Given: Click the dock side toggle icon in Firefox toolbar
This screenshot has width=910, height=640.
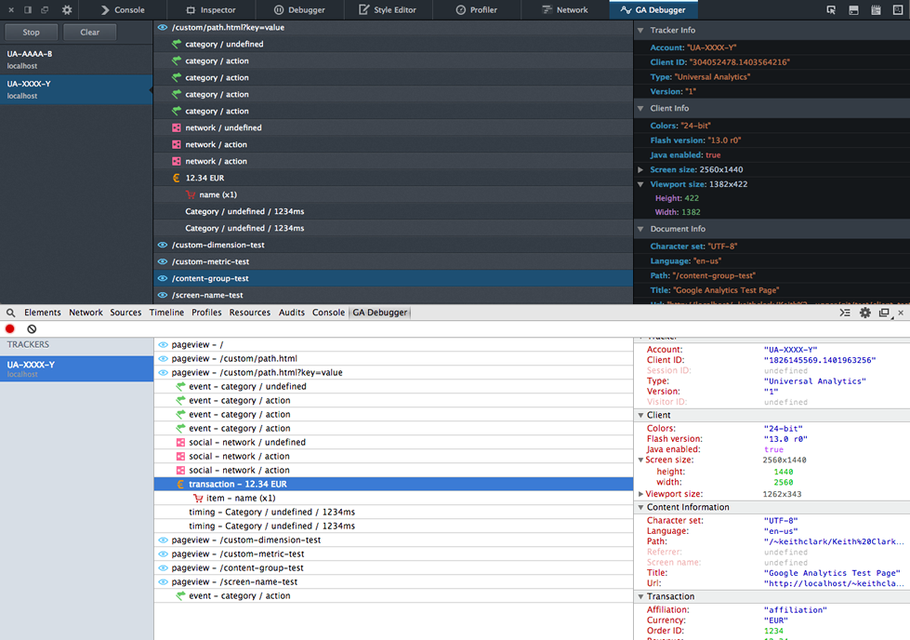Looking at the screenshot, I should [x=27, y=10].
